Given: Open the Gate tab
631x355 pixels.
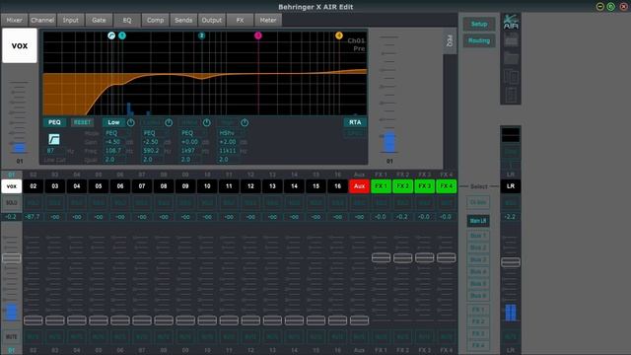Looking at the screenshot, I should click(x=99, y=20).
